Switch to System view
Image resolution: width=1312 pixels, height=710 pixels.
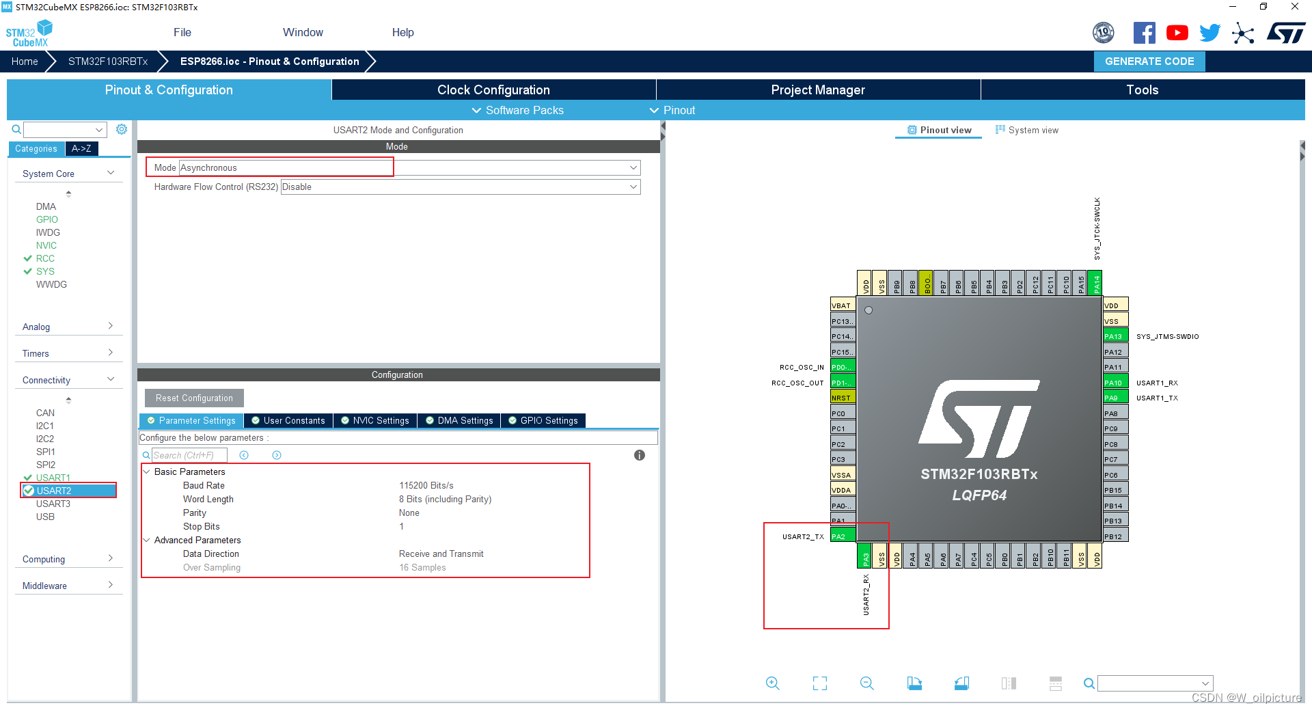pos(1027,130)
